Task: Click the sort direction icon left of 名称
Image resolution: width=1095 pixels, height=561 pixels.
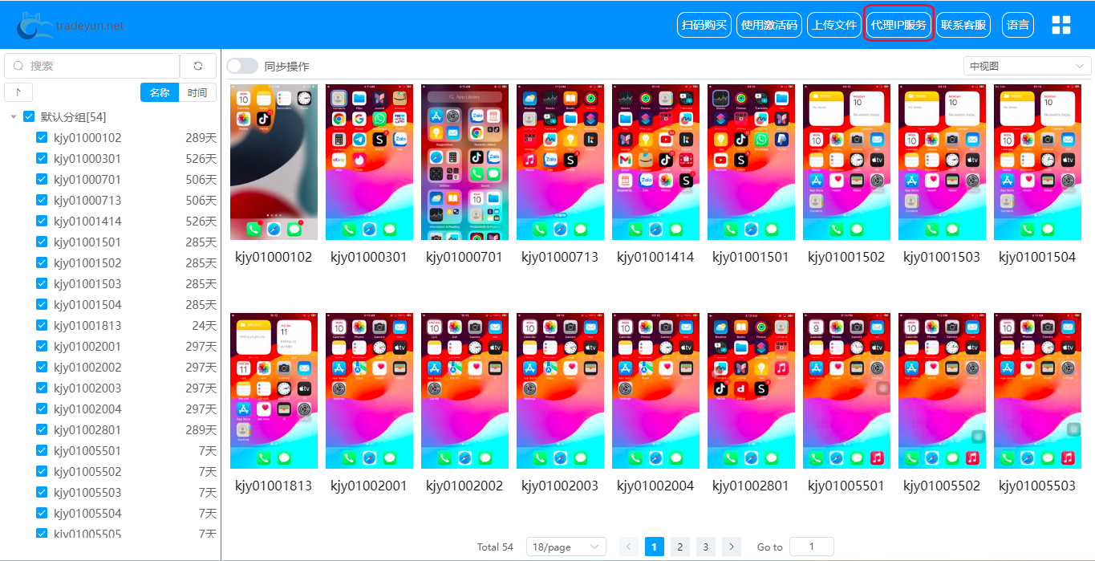Action: 18,92
